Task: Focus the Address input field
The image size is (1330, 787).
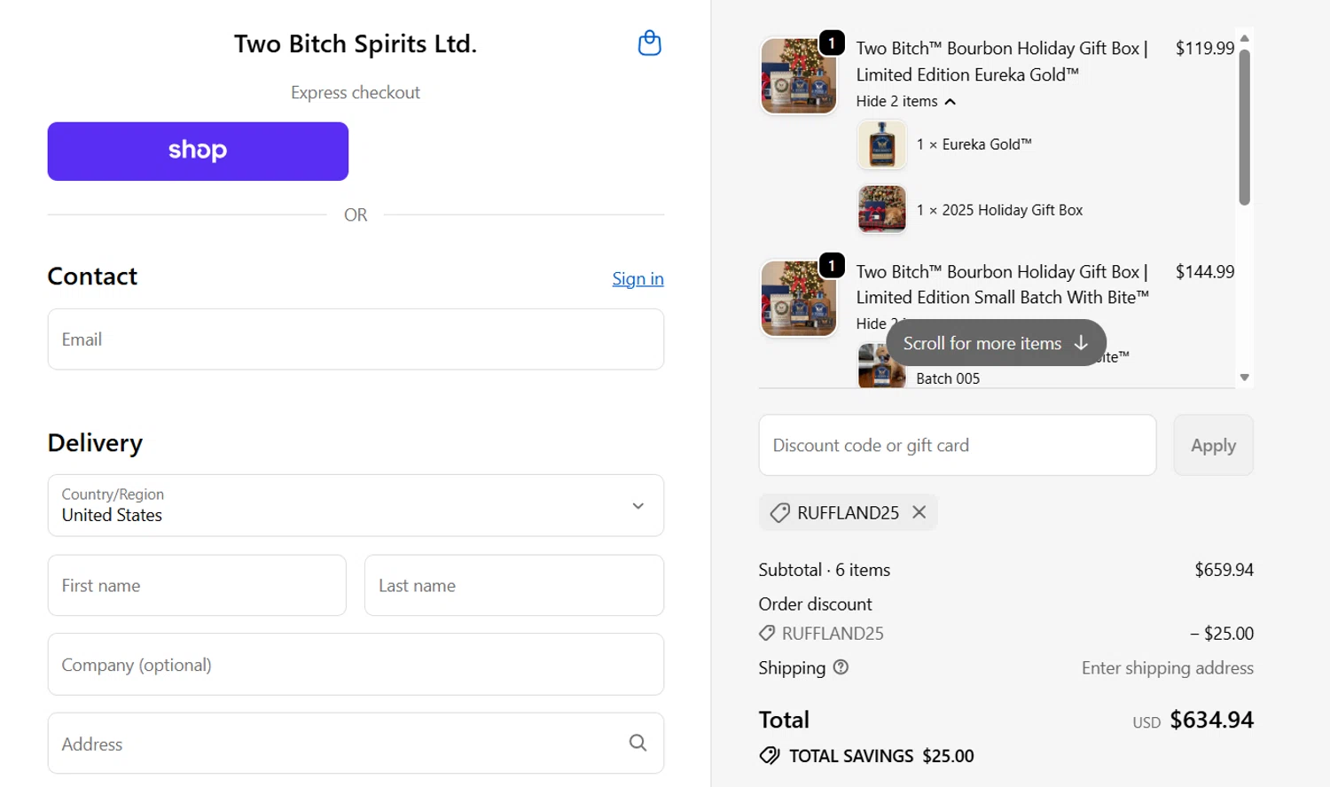Action: pyautogui.click(x=356, y=744)
